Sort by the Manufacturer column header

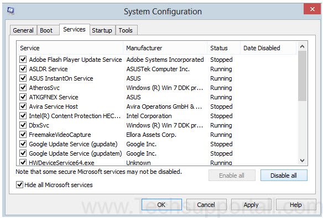(x=165, y=48)
